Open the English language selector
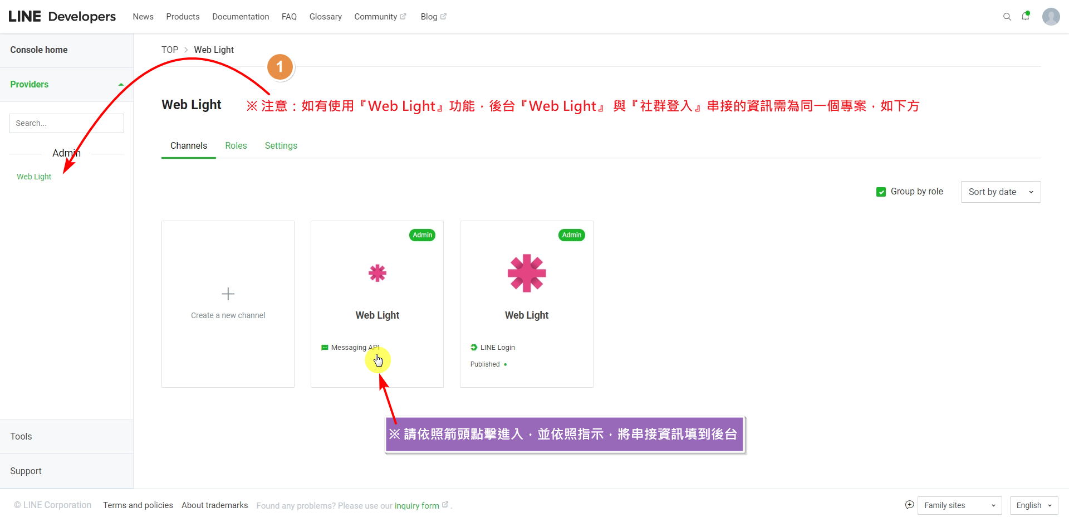The width and height of the screenshot is (1069, 522). (x=1033, y=505)
